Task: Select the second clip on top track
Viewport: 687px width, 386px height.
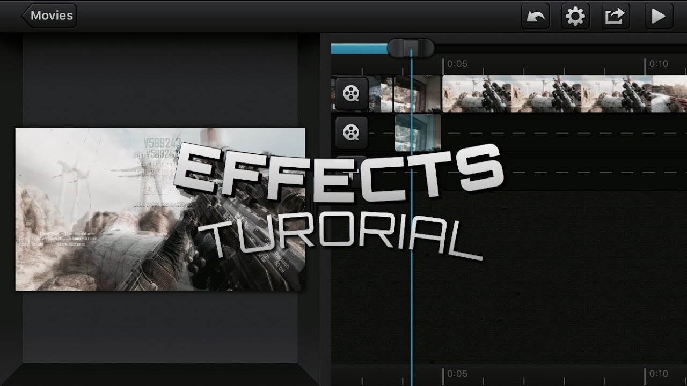Action: point(418,94)
